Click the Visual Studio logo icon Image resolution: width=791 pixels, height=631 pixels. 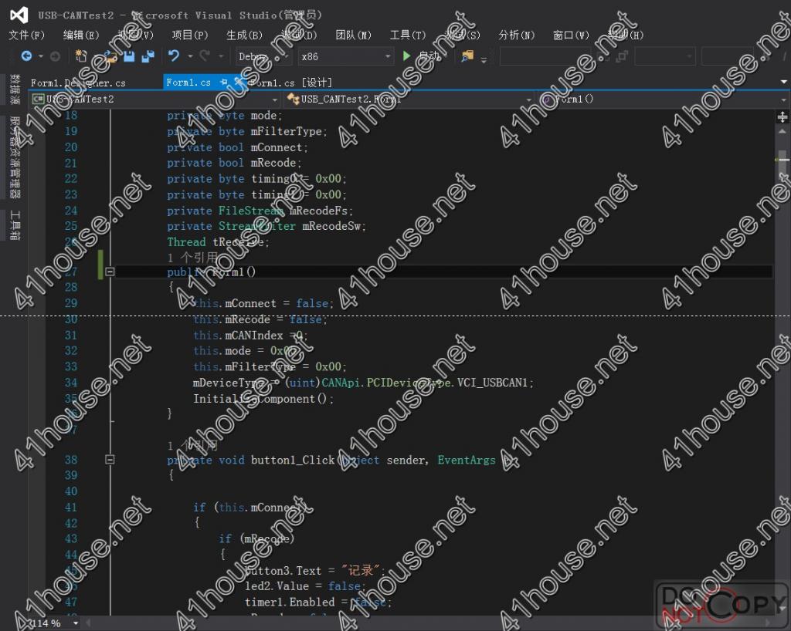19,15
